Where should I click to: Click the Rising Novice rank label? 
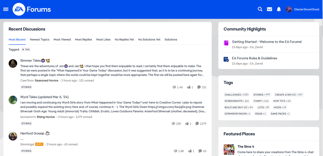tap(46, 117)
